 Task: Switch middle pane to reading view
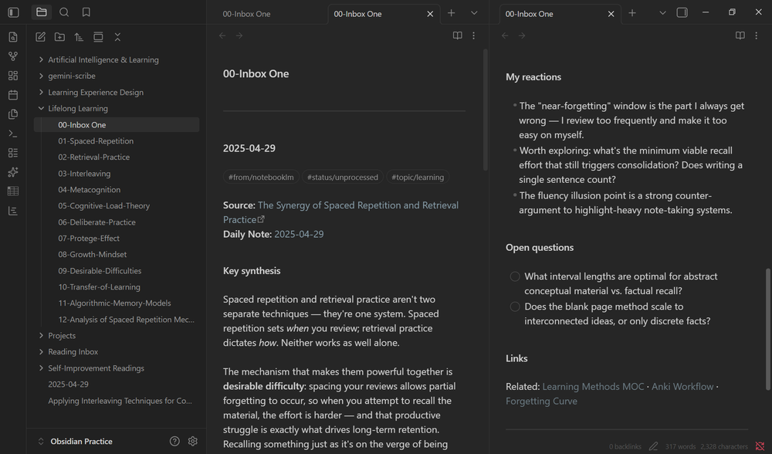457,36
